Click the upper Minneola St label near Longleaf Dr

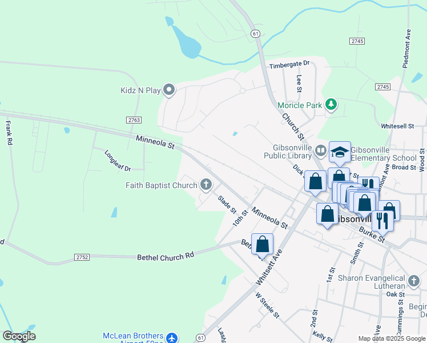click(x=155, y=142)
